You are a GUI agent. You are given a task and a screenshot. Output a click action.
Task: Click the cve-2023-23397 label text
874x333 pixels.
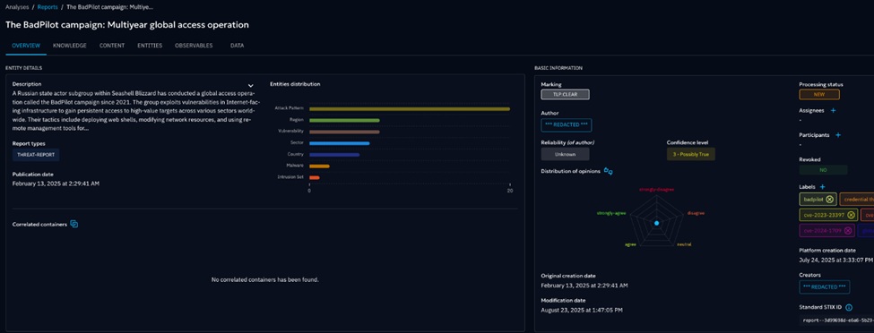click(x=824, y=215)
